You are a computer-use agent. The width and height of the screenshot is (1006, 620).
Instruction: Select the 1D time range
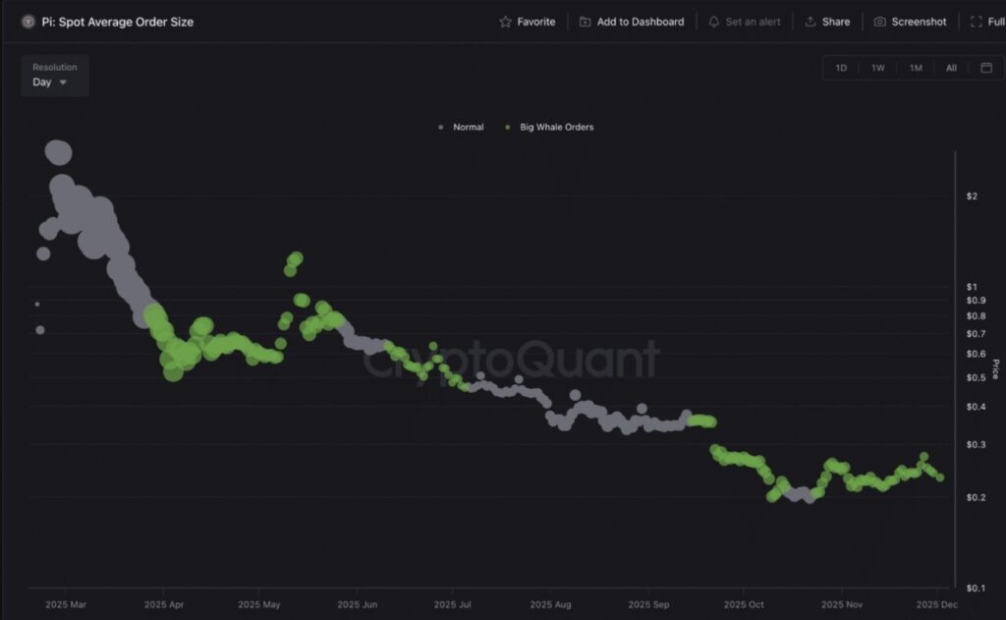click(841, 68)
